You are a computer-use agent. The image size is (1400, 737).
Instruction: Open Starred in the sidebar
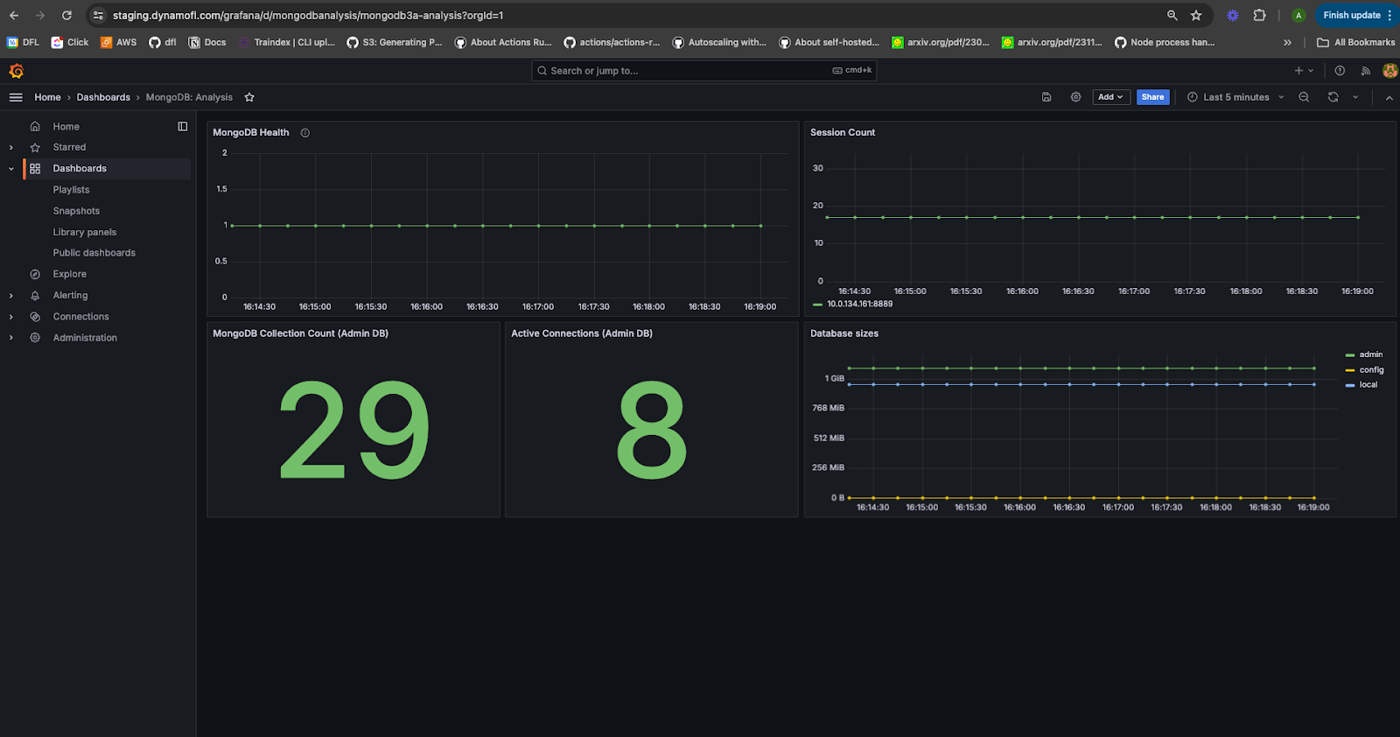[x=69, y=147]
